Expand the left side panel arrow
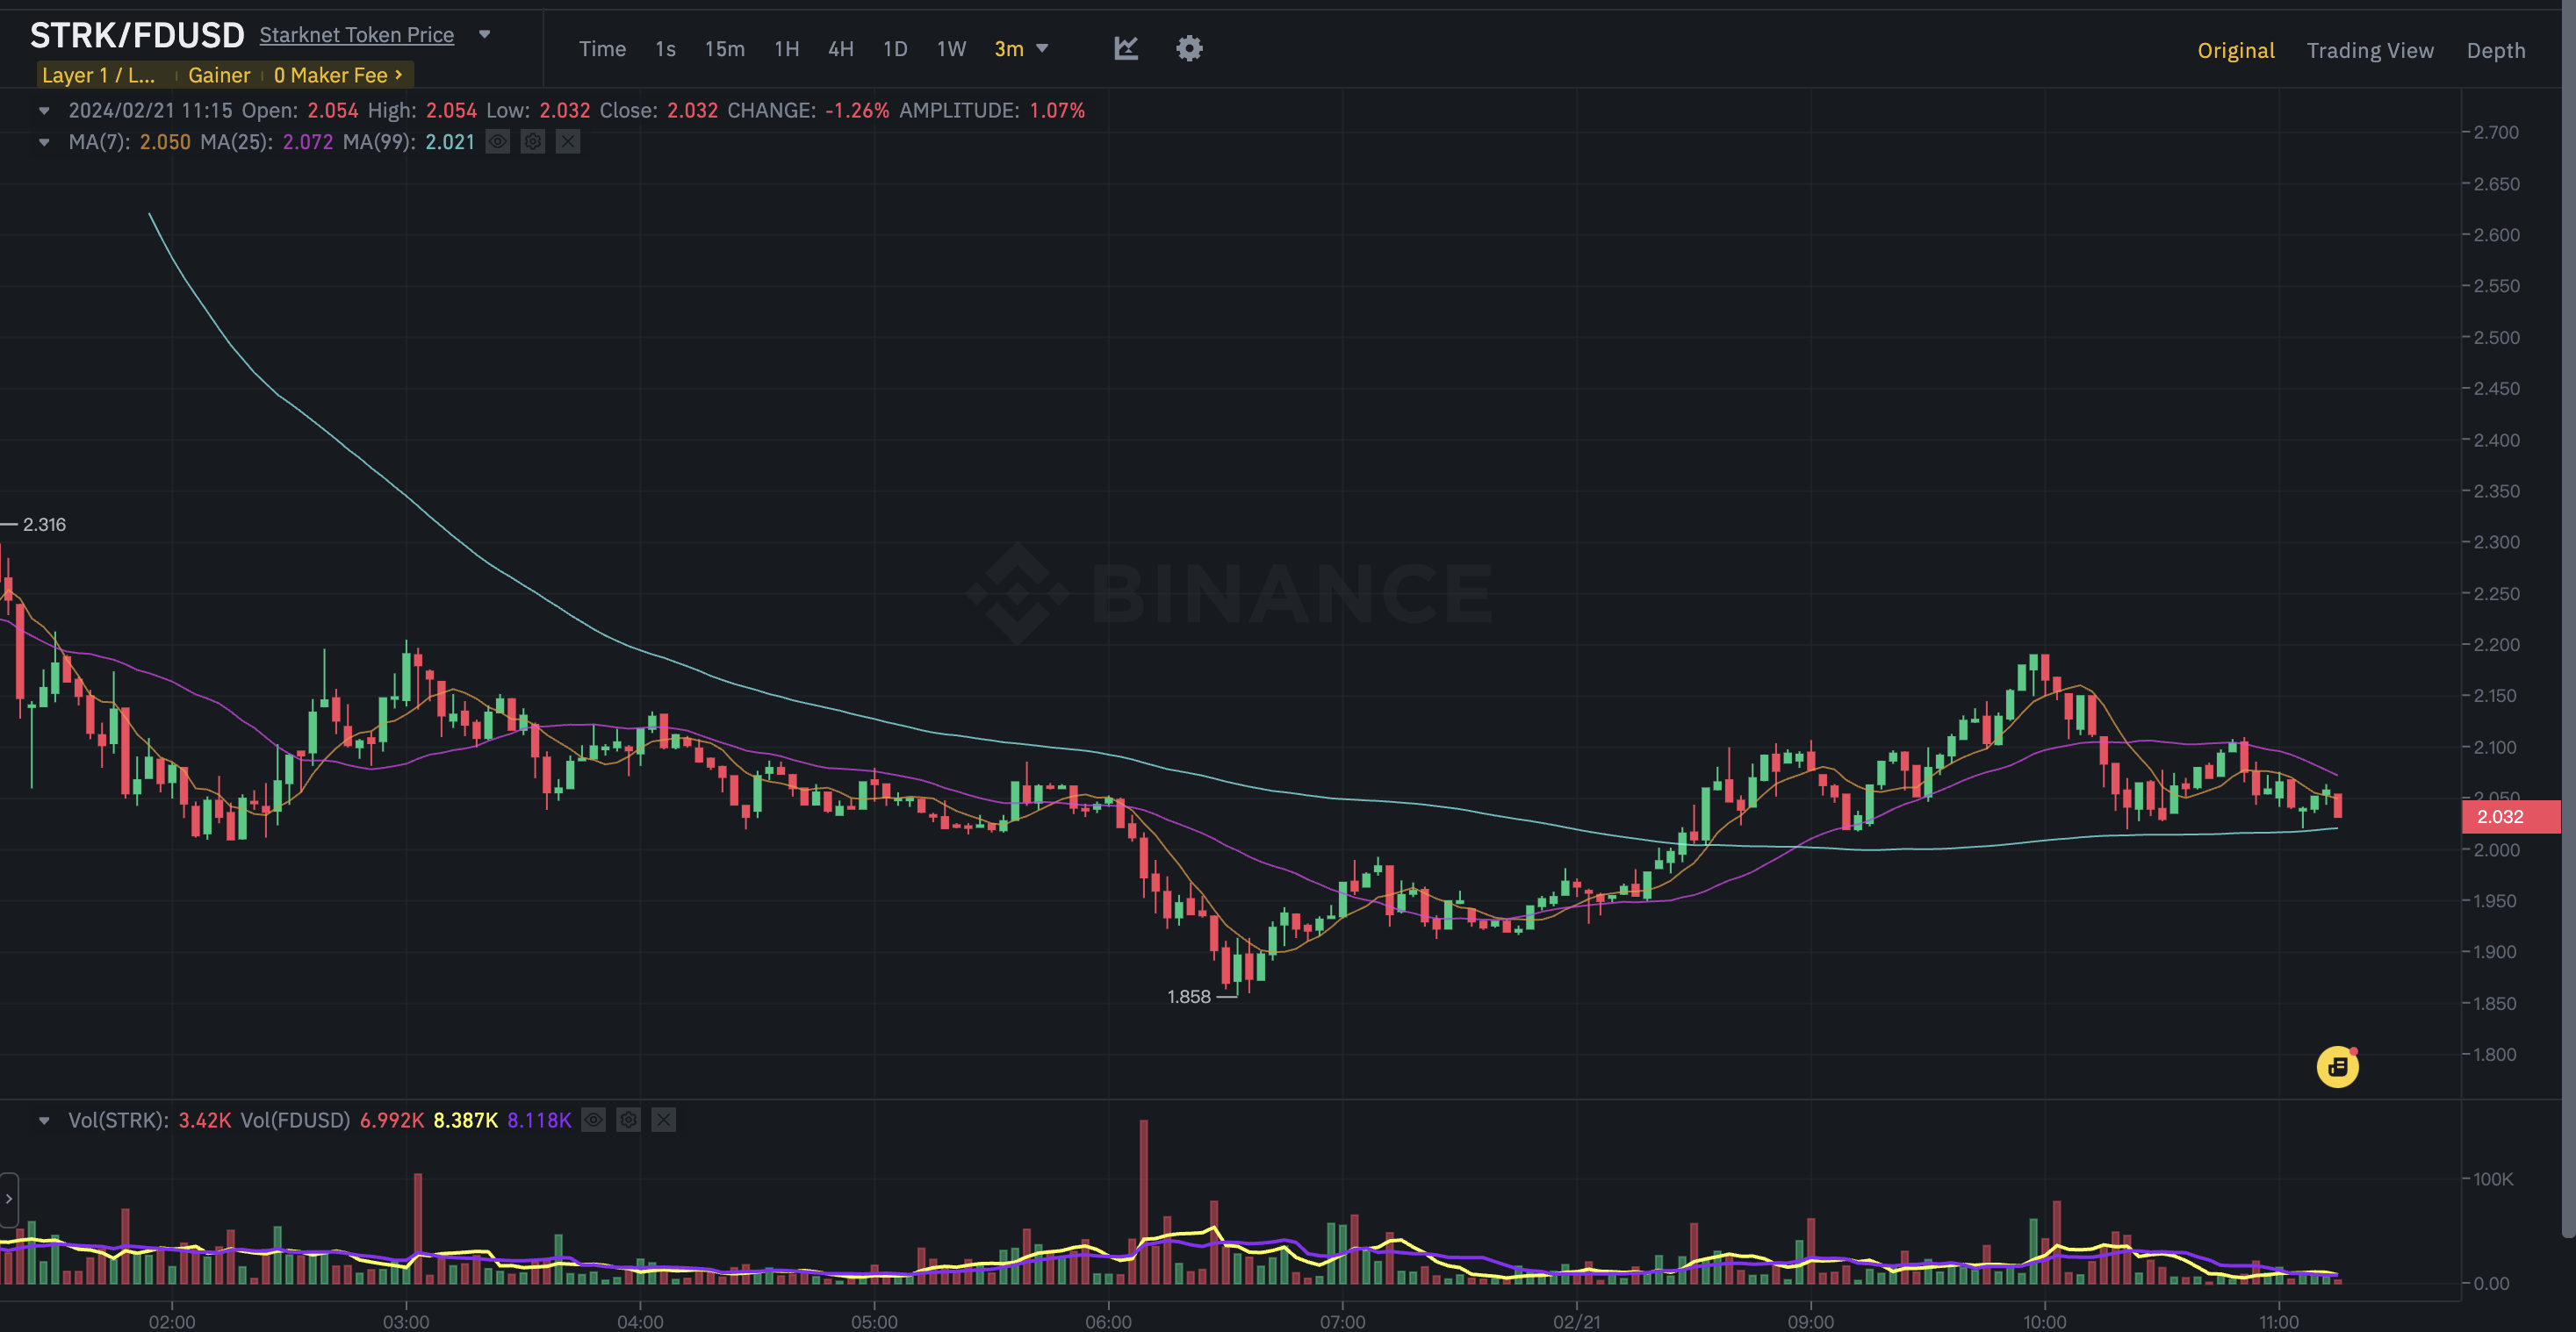 (x=9, y=1198)
